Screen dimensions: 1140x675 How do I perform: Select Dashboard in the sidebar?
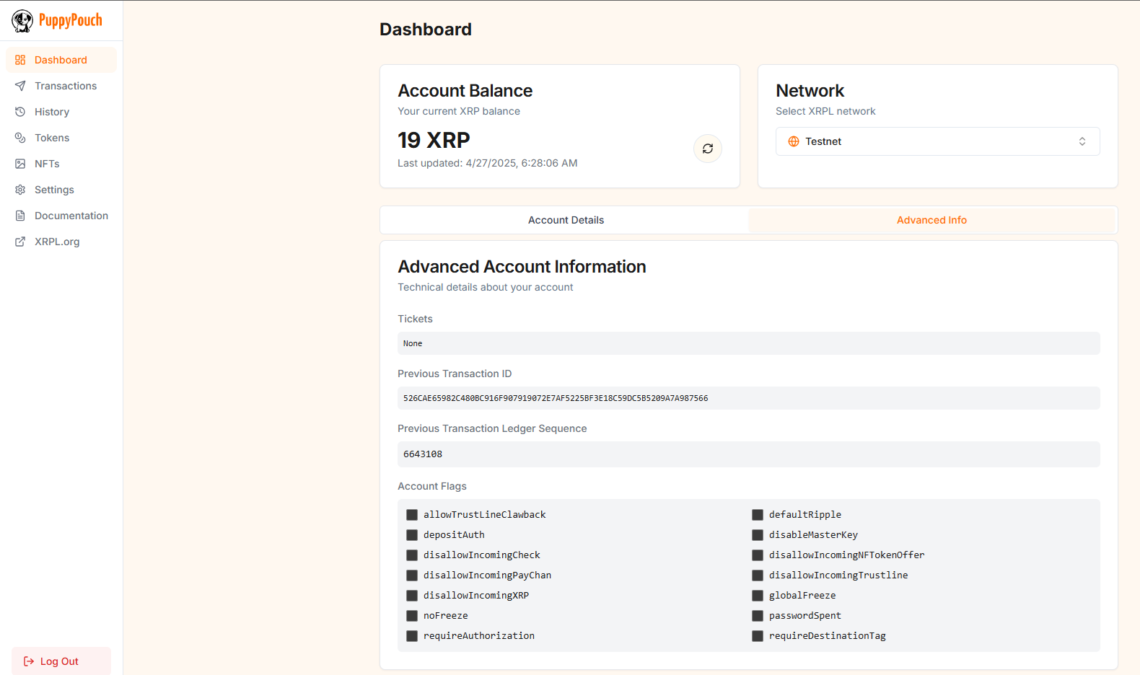pos(61,60)
